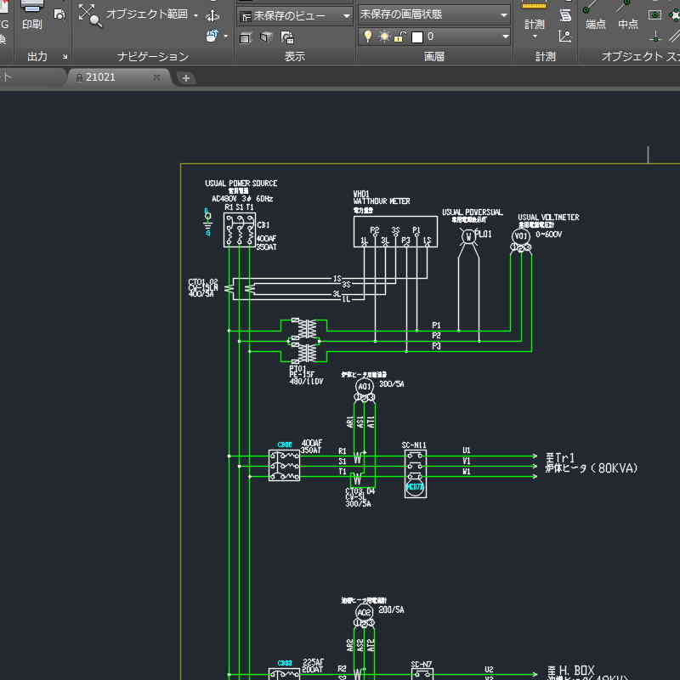Click the perpendicular snap icon
The width and height of the screenshot is (680, 680).
[x=655, y=37]
